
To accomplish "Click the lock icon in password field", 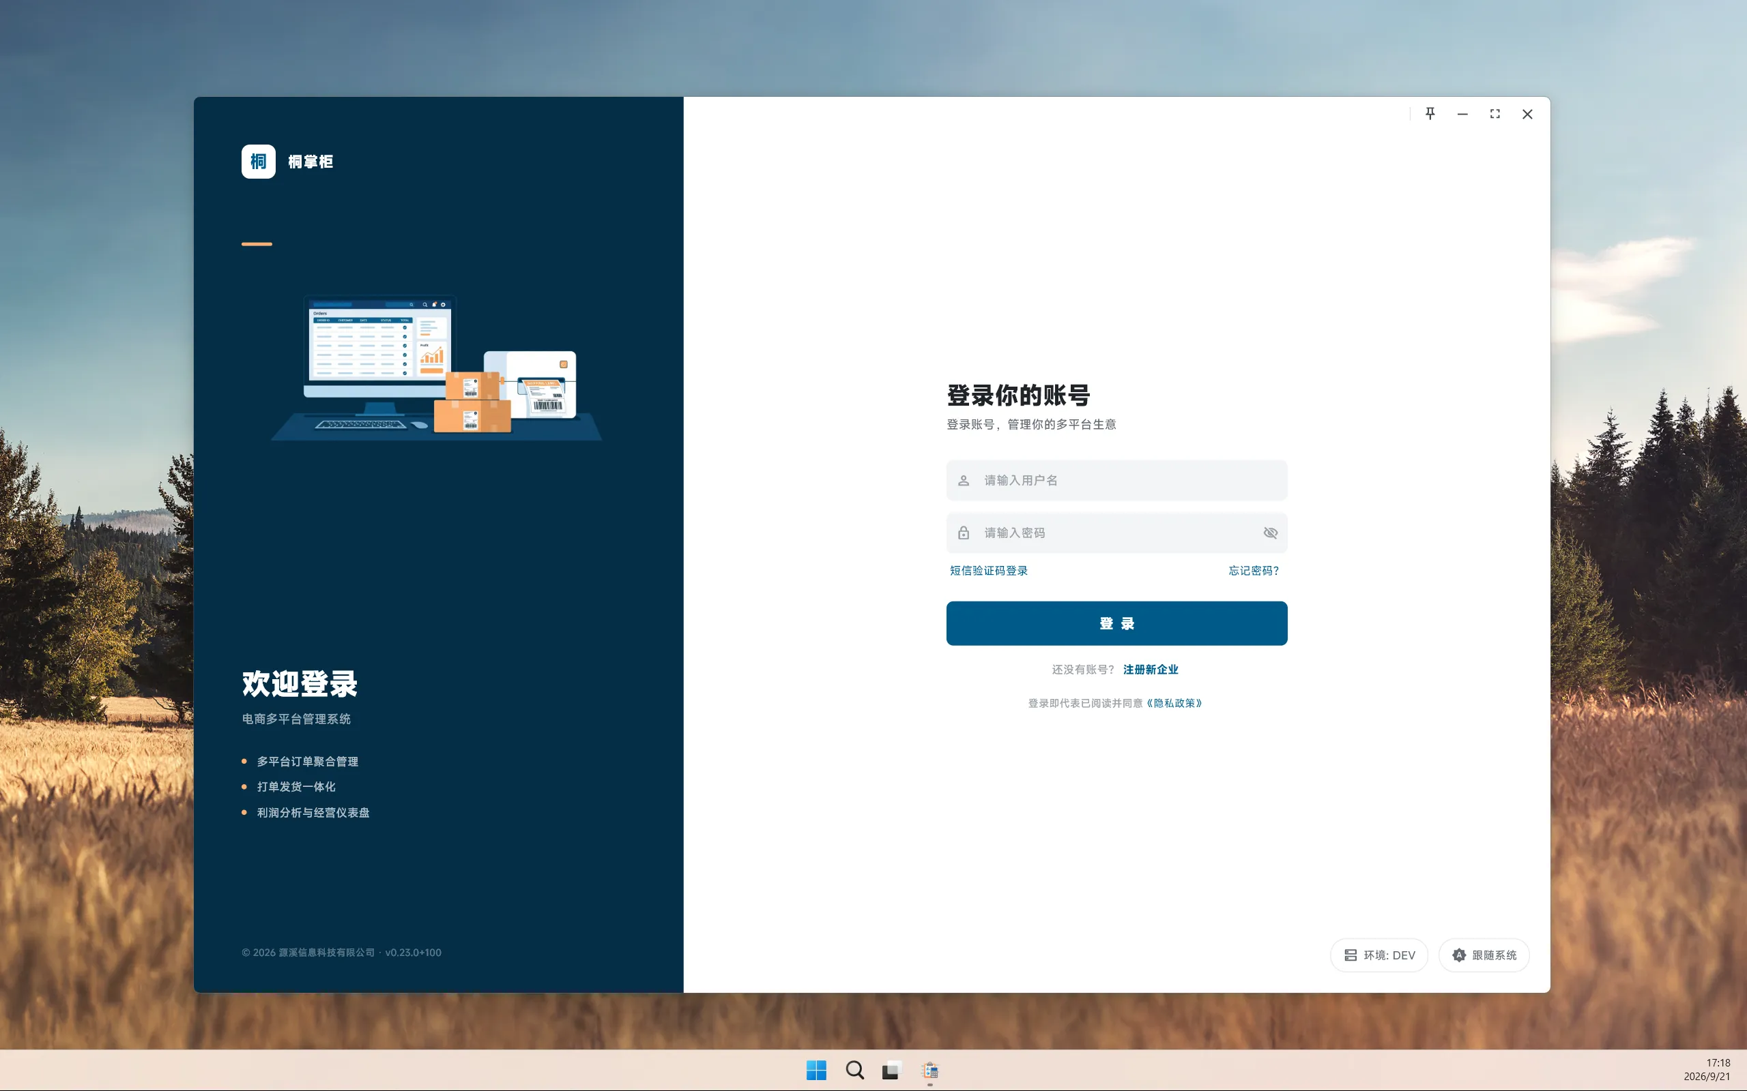I will point(964,533).
